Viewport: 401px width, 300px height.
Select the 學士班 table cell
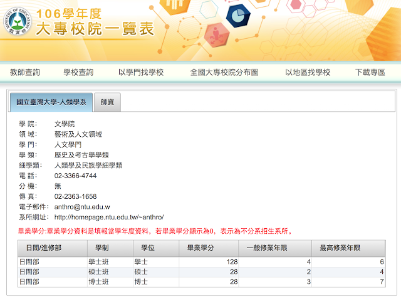(x=110, y=262)
